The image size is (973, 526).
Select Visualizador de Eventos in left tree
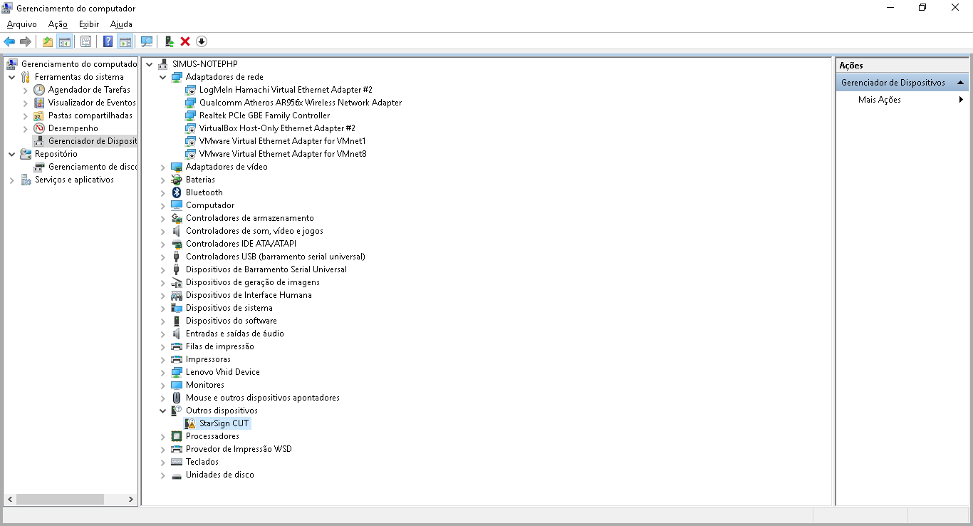[92, 103]
